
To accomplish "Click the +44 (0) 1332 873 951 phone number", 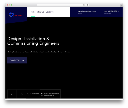I will [x=112, y=11].
